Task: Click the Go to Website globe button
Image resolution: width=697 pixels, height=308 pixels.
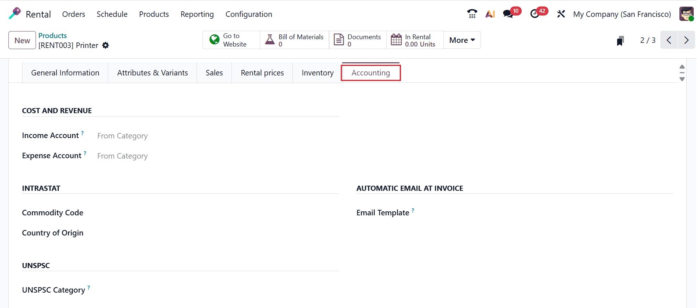Action: click(231, 40)
